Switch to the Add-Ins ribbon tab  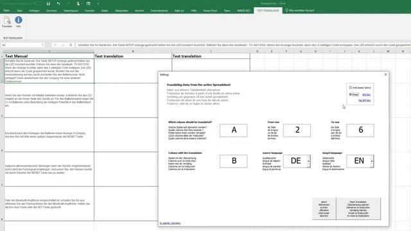[x=179, y=10]
